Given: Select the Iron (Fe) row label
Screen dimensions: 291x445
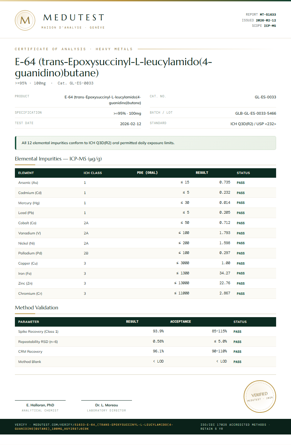Looking at the screenshot, I should [25, 273].
